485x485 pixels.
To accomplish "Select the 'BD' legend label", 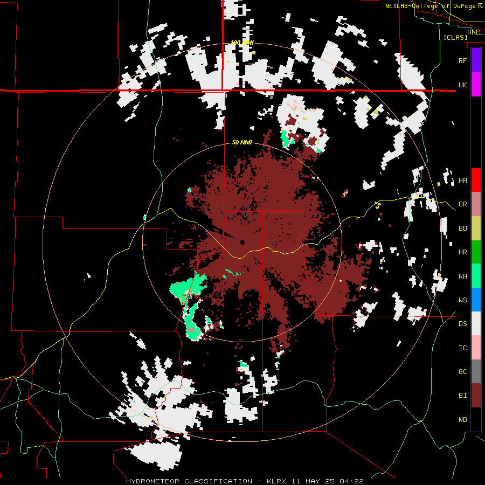I will [x=462, y=228].
